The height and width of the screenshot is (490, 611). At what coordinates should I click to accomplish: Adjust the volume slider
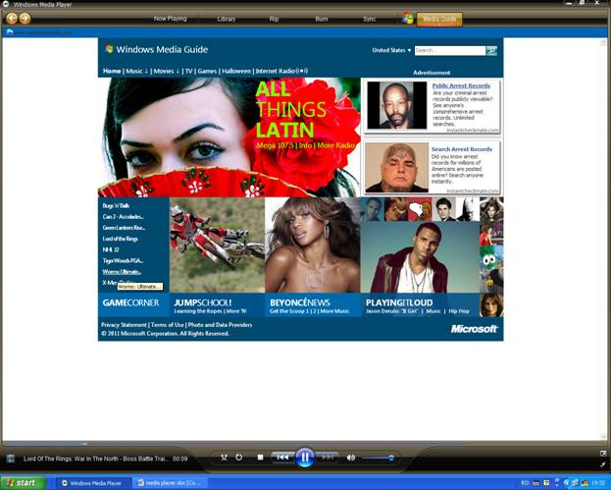pyautogui.click(x=378, y=458)
